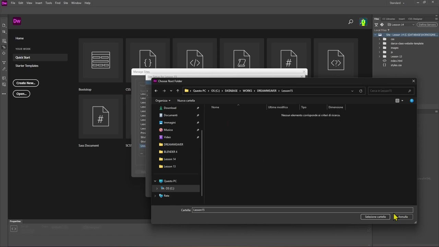Activate the Inspect mode icon in left toolbar
The image size is (439, 247).
pyautogui.click(x=4, y=53)
